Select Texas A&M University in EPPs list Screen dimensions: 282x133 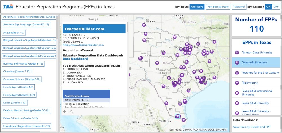[x=256, y=103]
